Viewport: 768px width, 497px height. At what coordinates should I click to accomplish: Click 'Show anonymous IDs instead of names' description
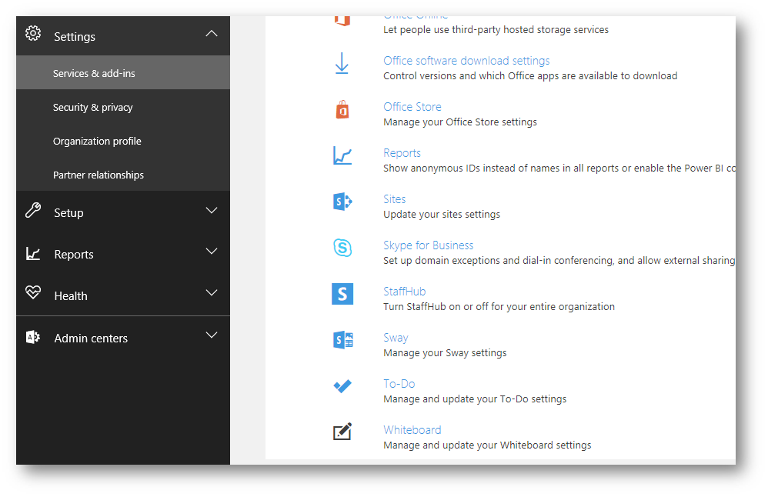click(559, 168)
